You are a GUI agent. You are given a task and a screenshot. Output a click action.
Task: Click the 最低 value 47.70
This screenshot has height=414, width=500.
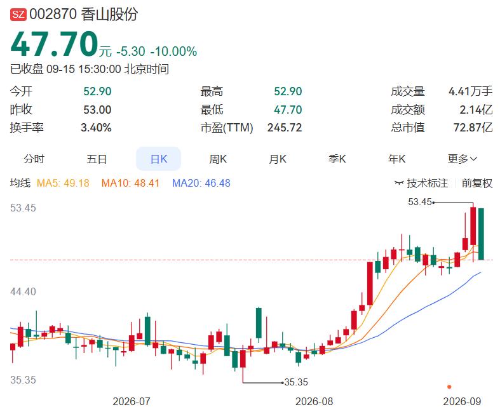[x=288, y=110]
